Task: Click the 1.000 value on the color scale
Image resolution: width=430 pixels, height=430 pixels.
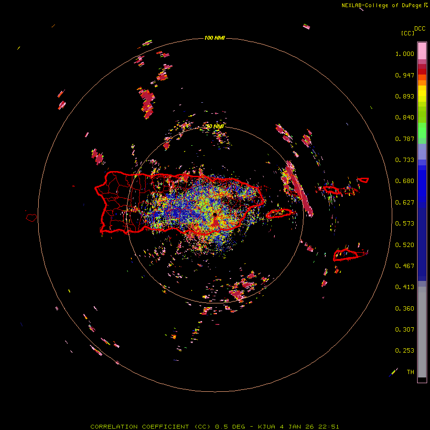Action: pos(405,54)
